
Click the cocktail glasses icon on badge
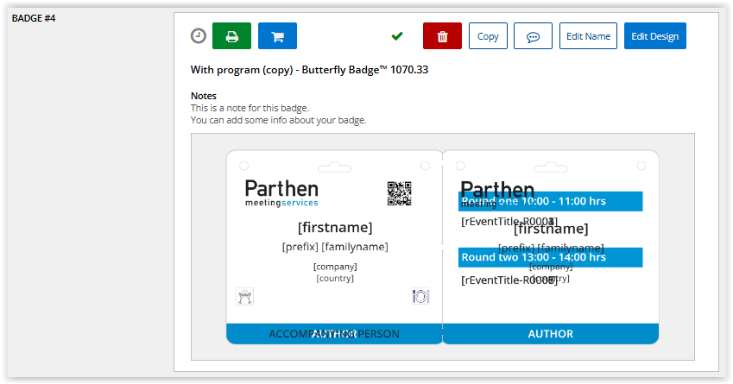(x=244, y=296)
